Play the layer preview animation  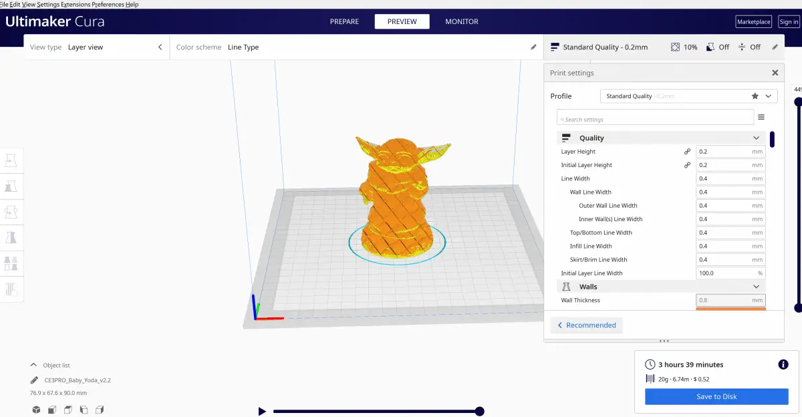click(262, 411)
